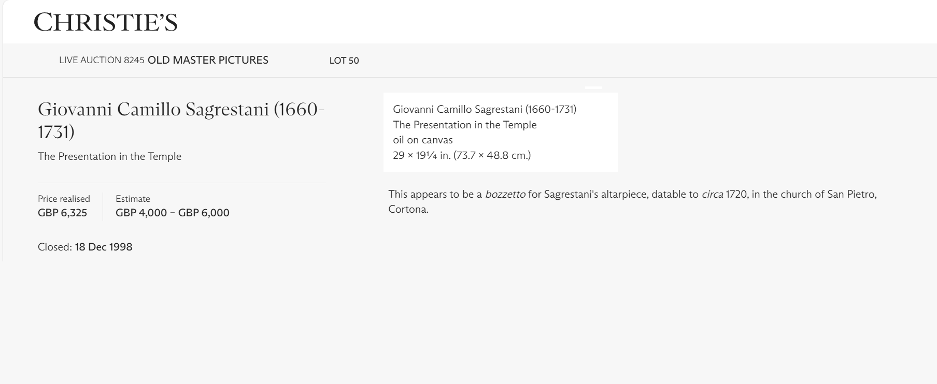Click the closed date 18 Dec 1998
Viewport: 937px width, 384px height.
pyautogui.click(x=103, y=247)
